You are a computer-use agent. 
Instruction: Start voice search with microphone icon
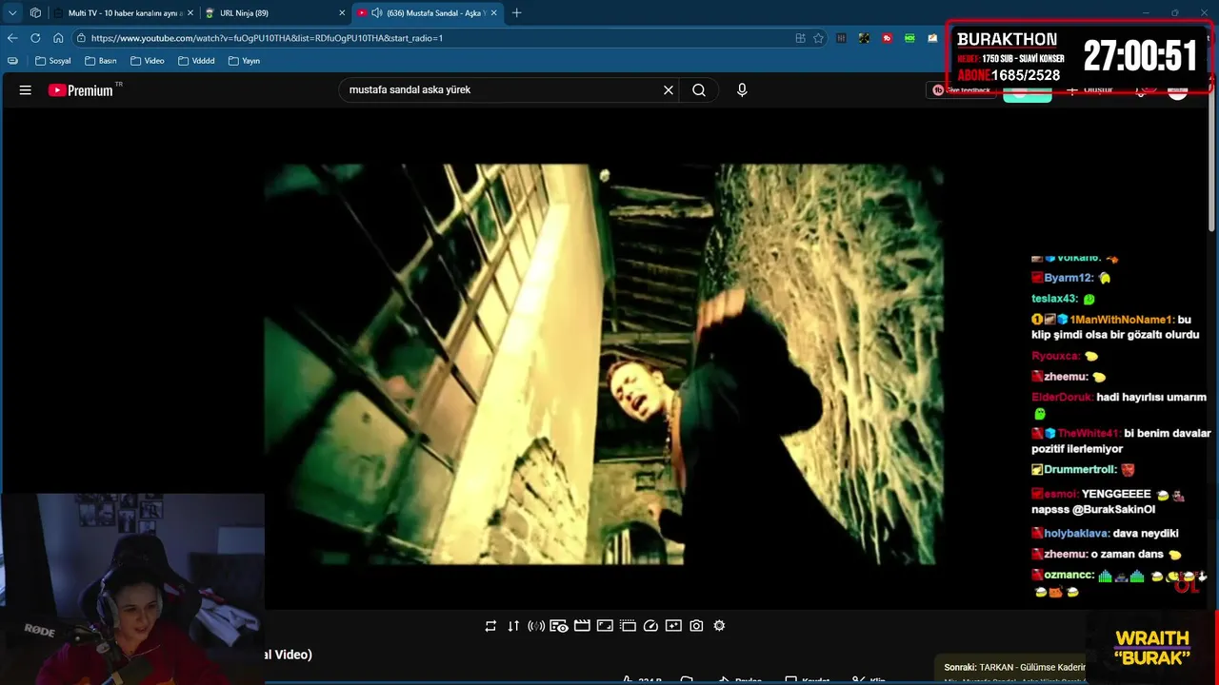point(742,90)
